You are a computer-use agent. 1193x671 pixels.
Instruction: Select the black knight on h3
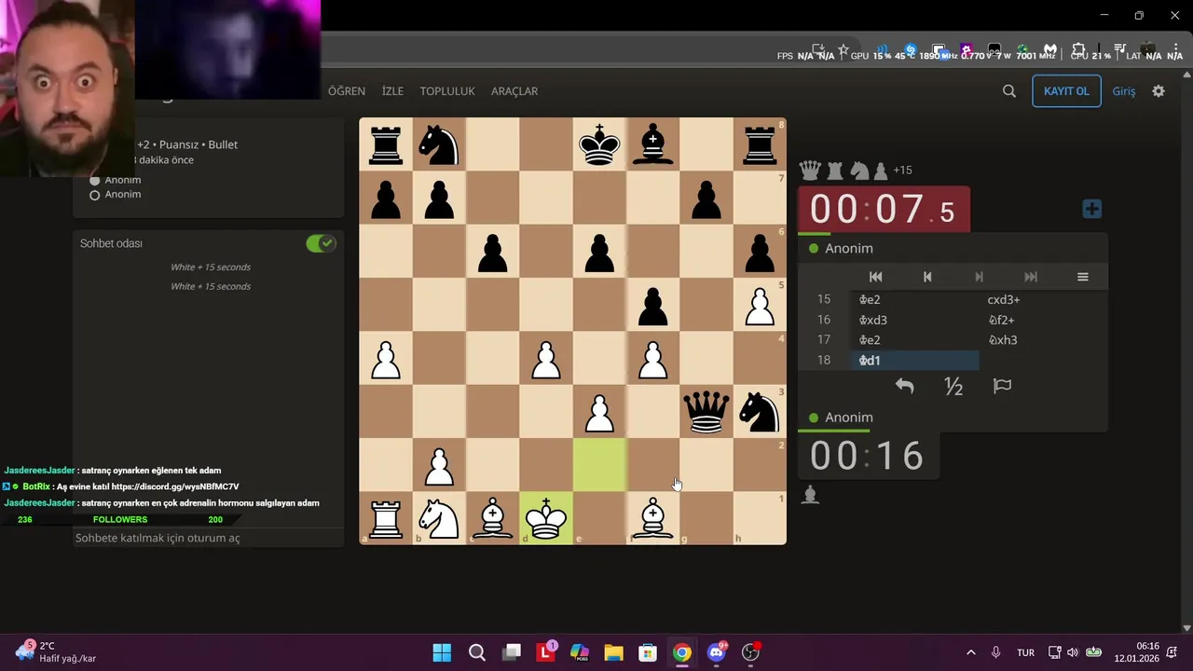[760, 411]
